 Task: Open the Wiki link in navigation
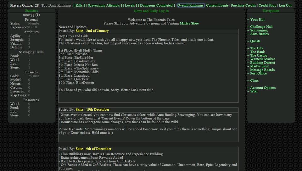point(254,91)
